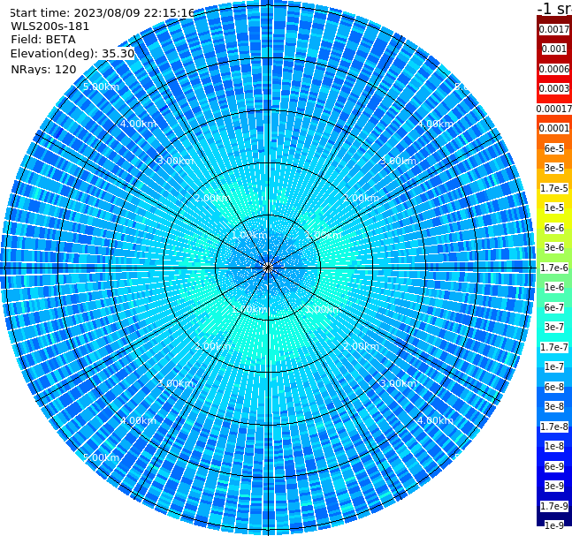Click the southwest '4.00km' range ring label
Viewport: 572px width, 536px height.
[138, 420]
